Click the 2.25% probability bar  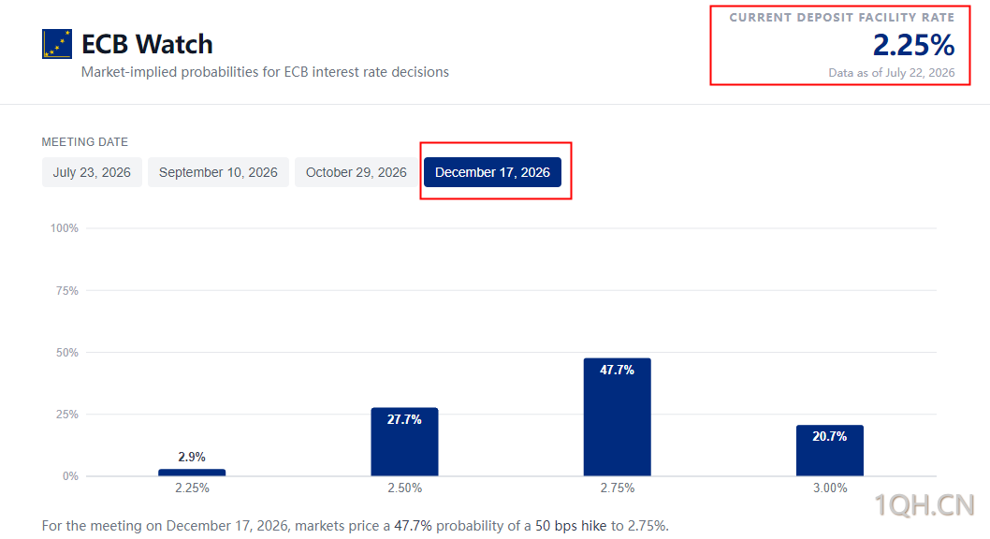[192, 473]
